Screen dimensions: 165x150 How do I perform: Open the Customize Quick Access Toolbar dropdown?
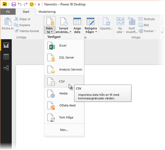click(39, 5)
